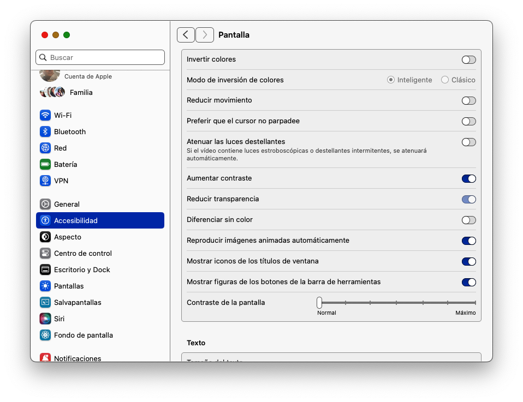Toggle Atenuar las luces destellantes

coord(468,142)
